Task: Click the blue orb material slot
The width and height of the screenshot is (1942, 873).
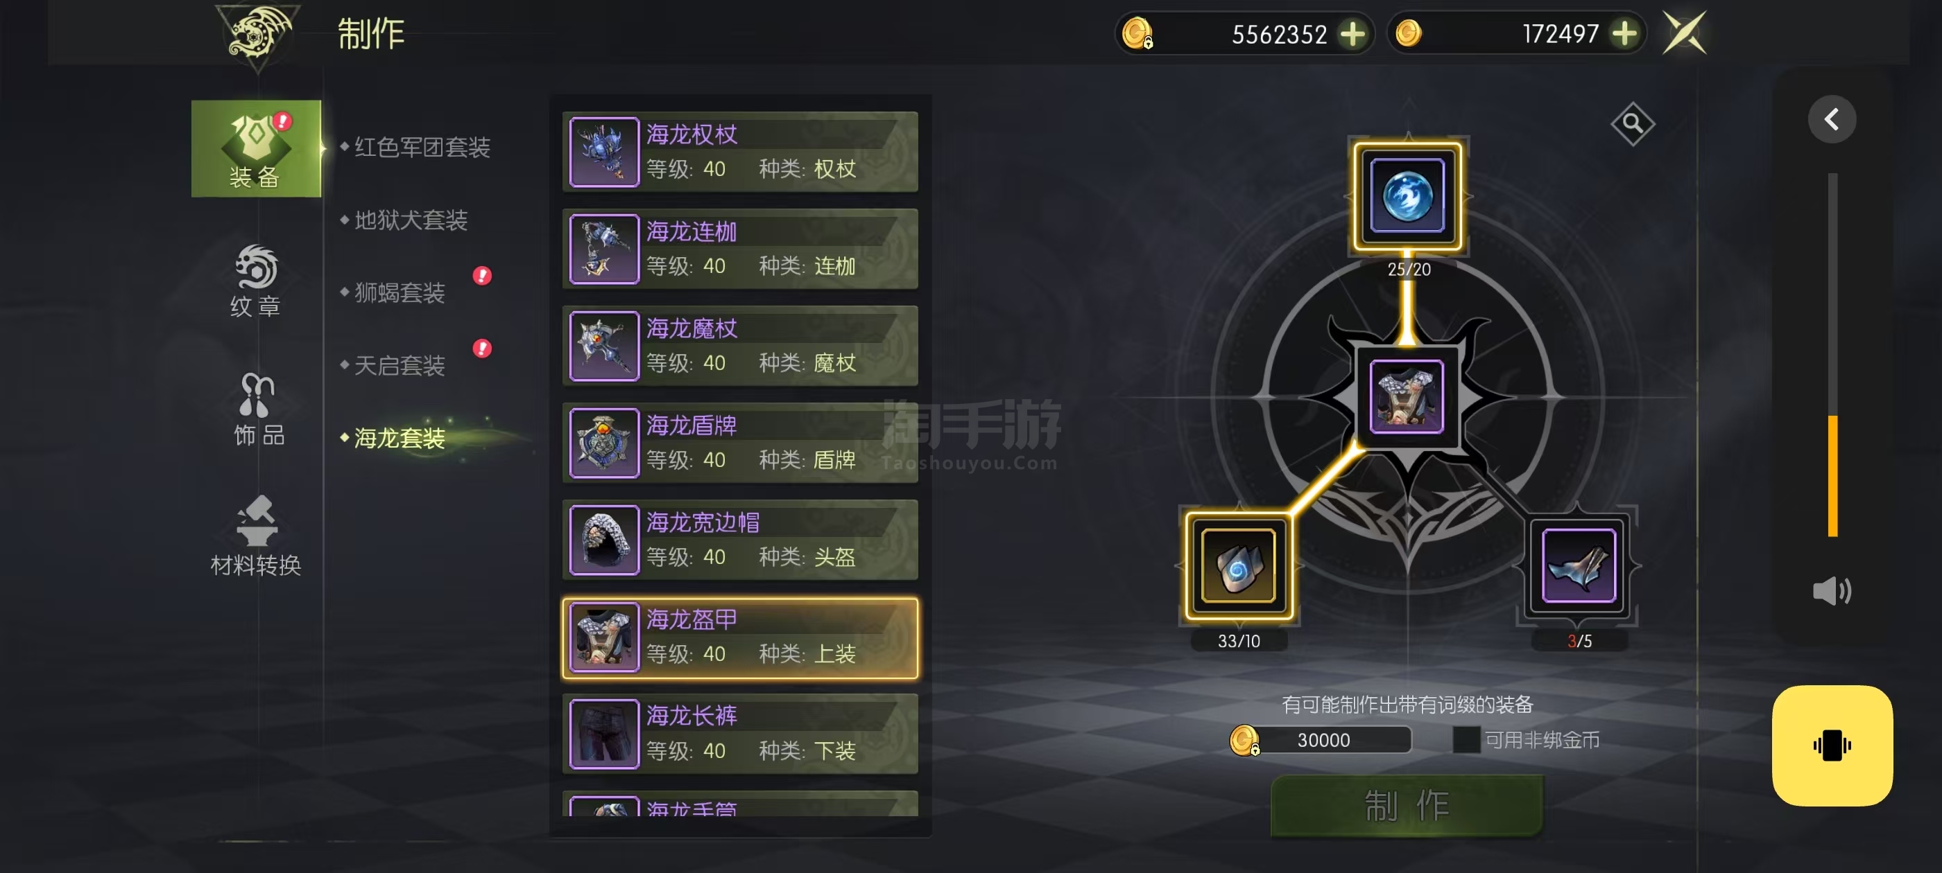Action: (x=1407, y=197)
